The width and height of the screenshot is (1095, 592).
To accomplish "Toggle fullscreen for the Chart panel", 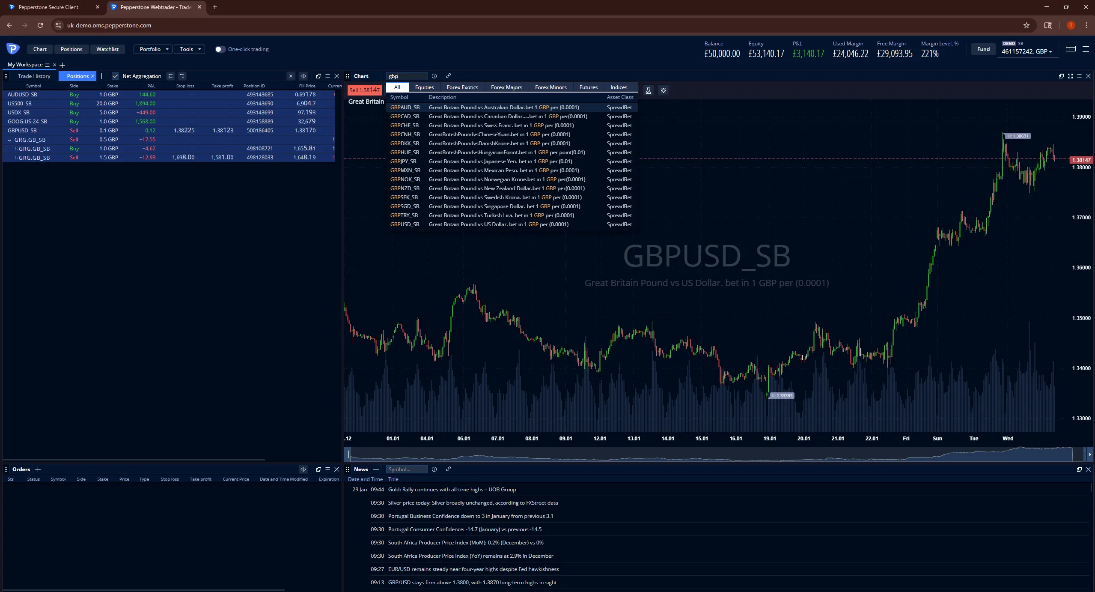I will (x=1070, y=76).
